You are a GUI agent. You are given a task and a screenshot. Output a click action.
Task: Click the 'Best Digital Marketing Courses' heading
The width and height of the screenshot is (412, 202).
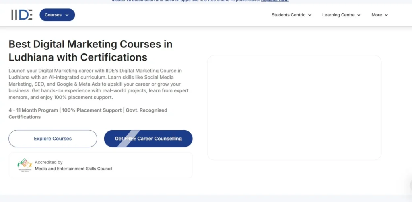coord(91,51)
